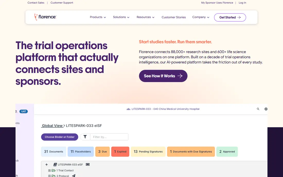Screen dimensions: 283x177
Task: Click the binder icon of LITESPARK-033 eISF
Action: tap(55, 165)
